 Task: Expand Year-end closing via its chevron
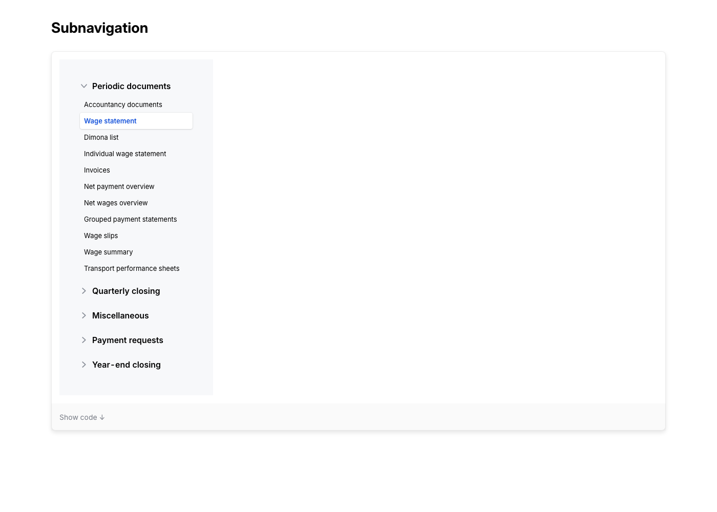point(84,365)
